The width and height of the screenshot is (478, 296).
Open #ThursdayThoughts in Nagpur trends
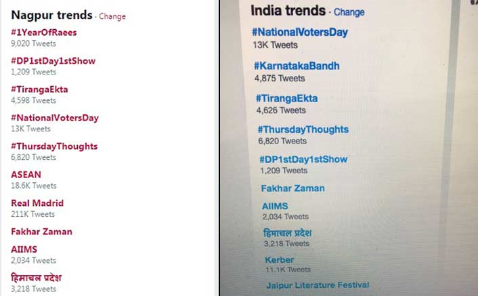click(x=54, y=146)
